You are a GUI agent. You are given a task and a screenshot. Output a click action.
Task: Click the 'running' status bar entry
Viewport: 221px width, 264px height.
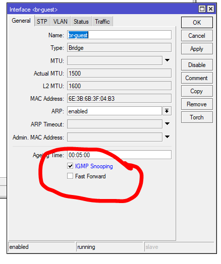[109, 247]
